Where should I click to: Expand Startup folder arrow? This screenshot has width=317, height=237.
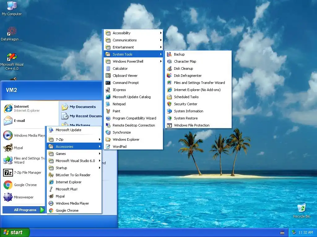100,168
